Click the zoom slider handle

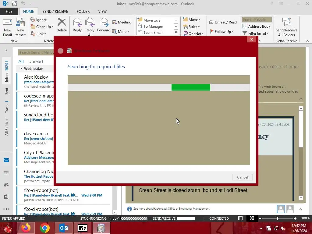pyautogui.click(x=278, y=218)
